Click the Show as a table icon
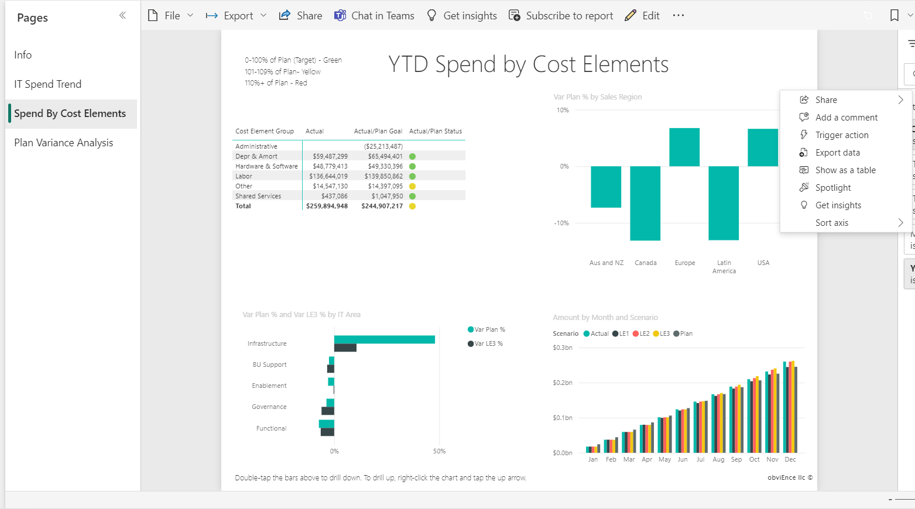915x509 pixels. (804, 170)
